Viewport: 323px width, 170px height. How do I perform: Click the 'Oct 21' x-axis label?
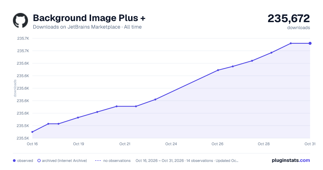click(x=125, y=144)
